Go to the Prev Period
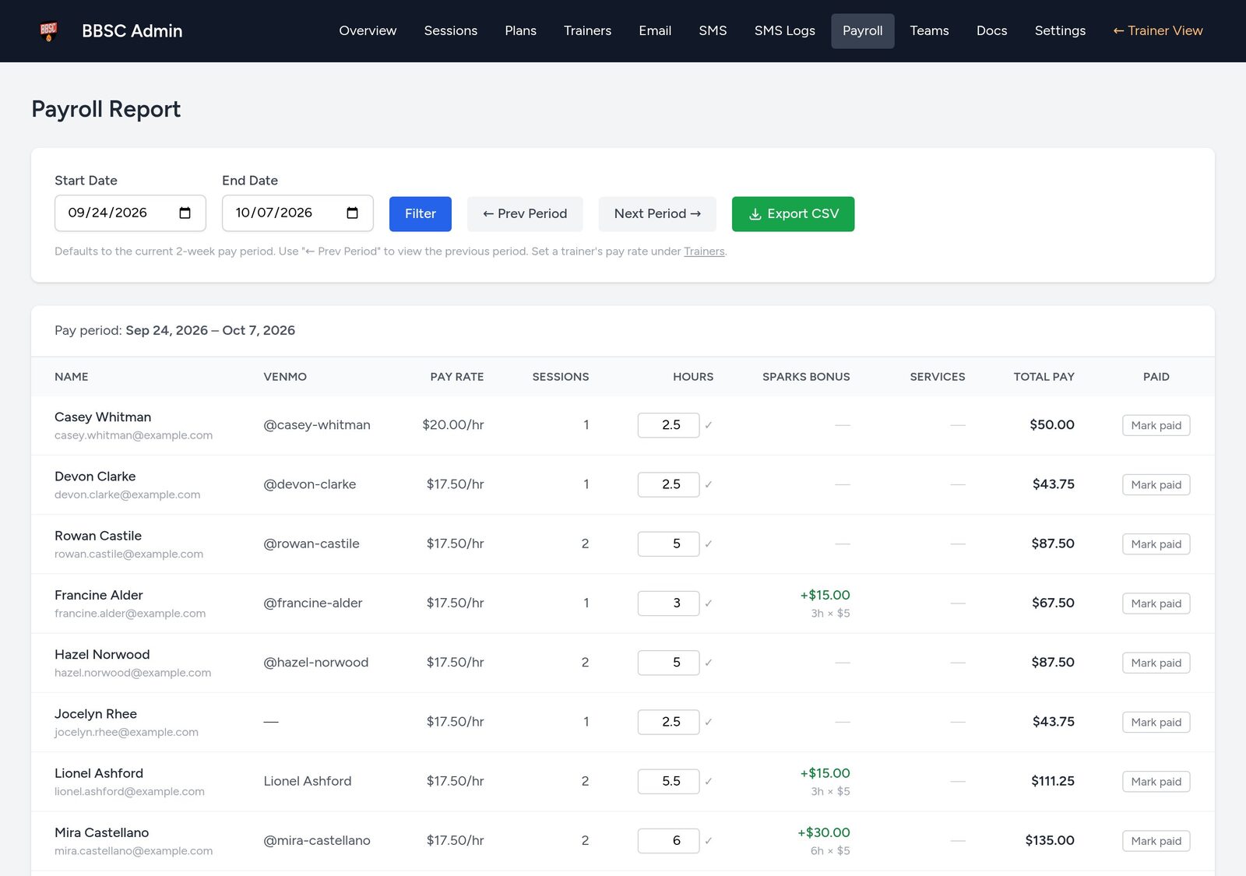The width and height of the screenshot is (1246, 876). (525, 214)
